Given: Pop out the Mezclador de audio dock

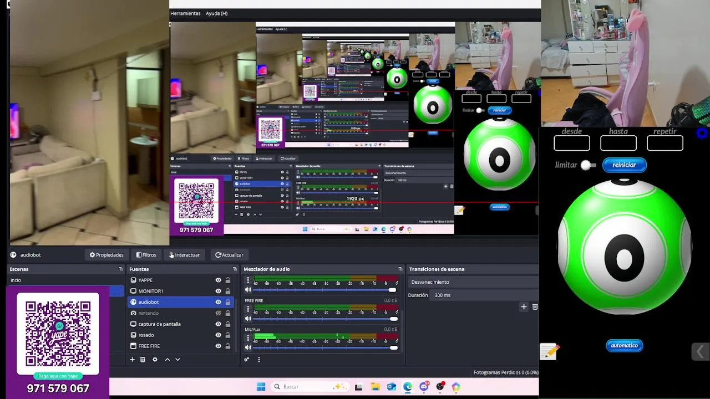Looking at the screenshot, I should click(x=400, y=269).
